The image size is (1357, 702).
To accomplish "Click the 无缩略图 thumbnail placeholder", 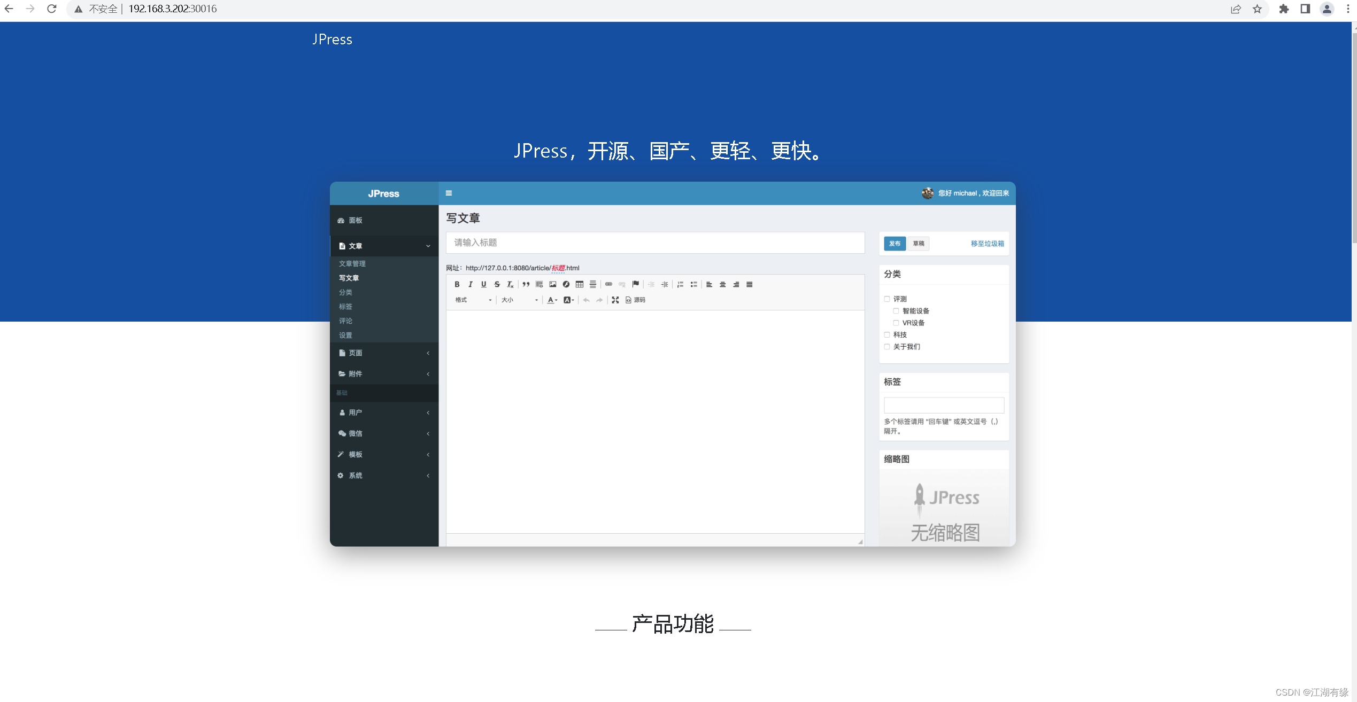I will pos(944,509).
